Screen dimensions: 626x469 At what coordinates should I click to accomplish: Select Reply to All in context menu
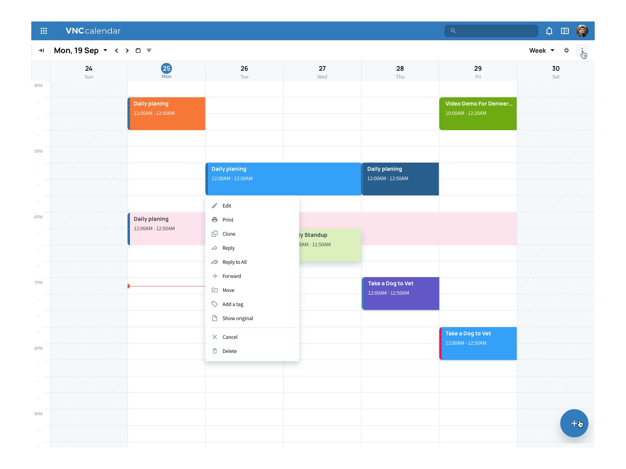coord(234,262)
